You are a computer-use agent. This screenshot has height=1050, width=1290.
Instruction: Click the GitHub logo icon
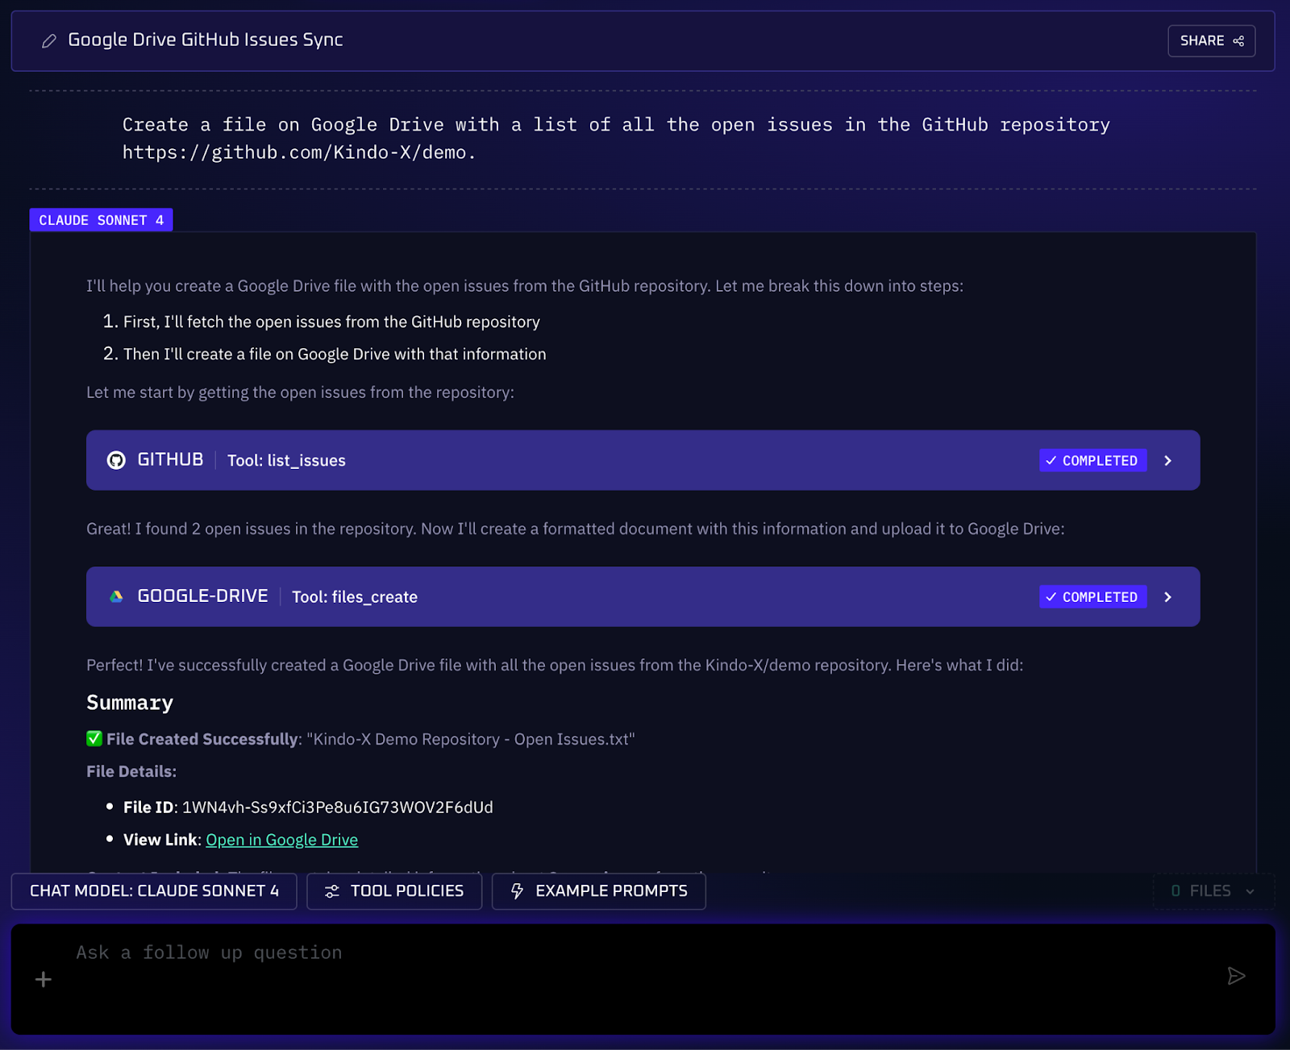pos(116,460)
